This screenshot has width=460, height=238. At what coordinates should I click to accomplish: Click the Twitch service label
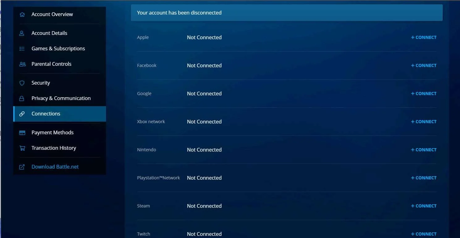[144, 234]
